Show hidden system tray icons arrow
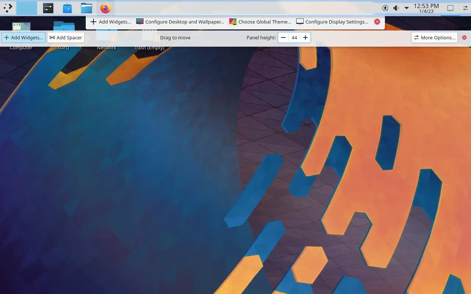The image size is (471, 294). [x=407, y=8]
